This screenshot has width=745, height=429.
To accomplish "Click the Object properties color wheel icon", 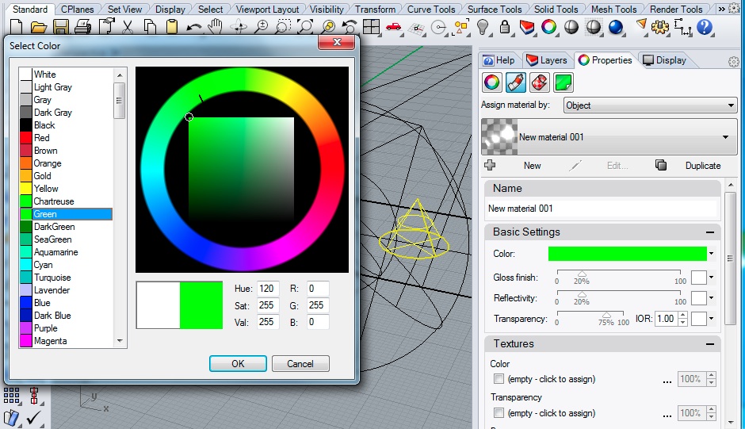I will point(491,82).
